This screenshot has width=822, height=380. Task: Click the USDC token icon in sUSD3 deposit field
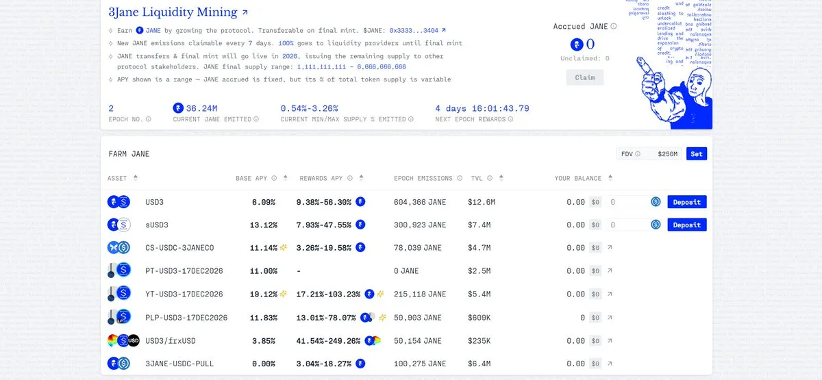tap(656, 225)
